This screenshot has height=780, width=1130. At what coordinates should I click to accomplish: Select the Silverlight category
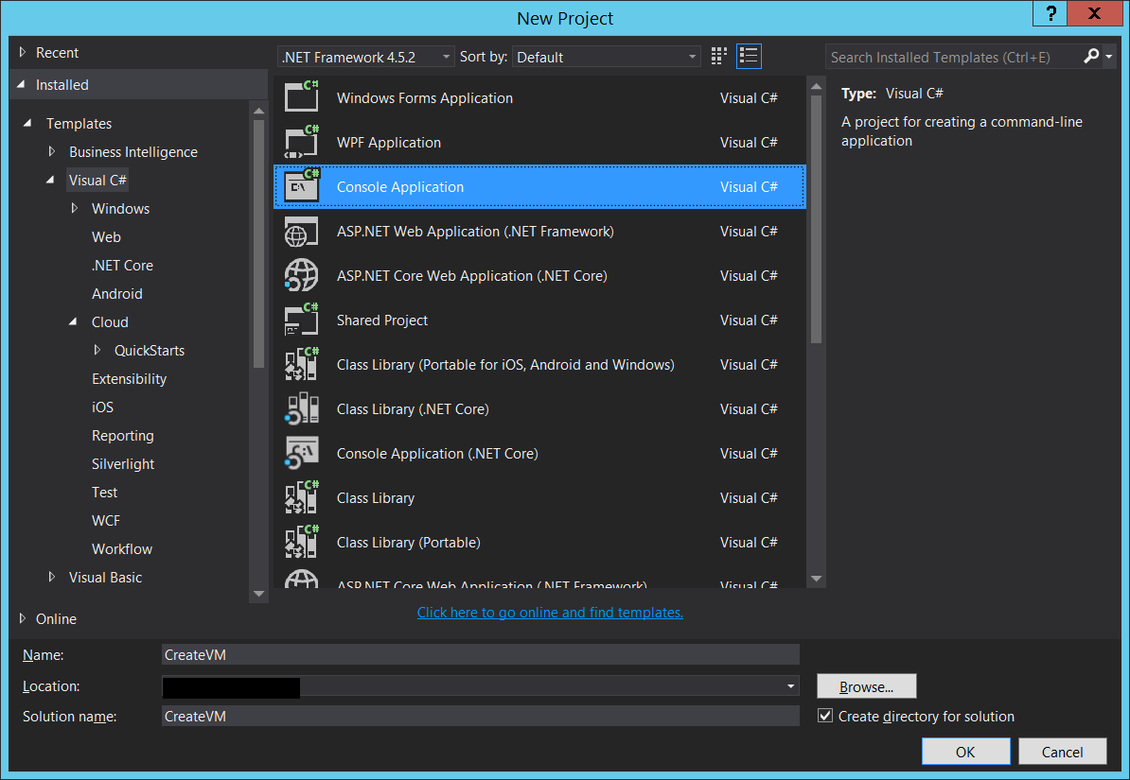[x=122, y=464]
